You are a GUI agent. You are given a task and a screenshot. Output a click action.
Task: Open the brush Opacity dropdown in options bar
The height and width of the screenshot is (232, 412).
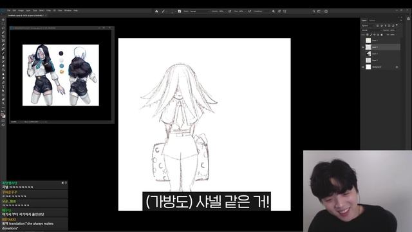(x=225, y=12)
